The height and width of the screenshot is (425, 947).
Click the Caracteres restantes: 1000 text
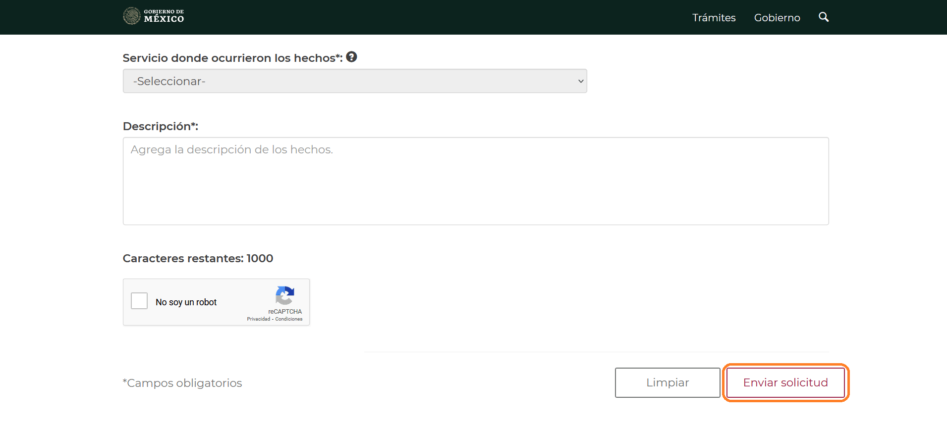pyautogui.click(x=198, y=258)
